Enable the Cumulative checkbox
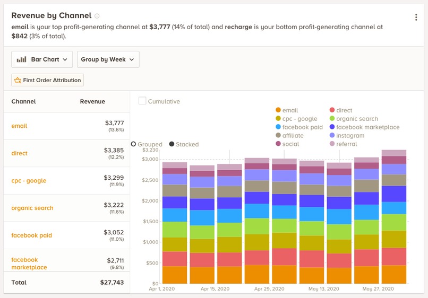The image size is (428, 298). (x=142, y=101)
